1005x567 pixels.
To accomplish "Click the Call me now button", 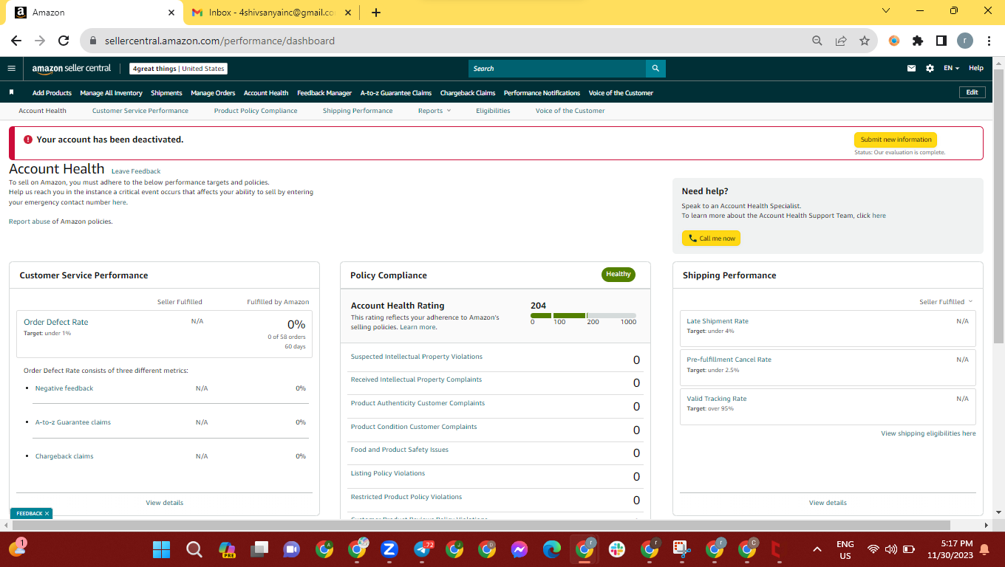I will point(711,238).
